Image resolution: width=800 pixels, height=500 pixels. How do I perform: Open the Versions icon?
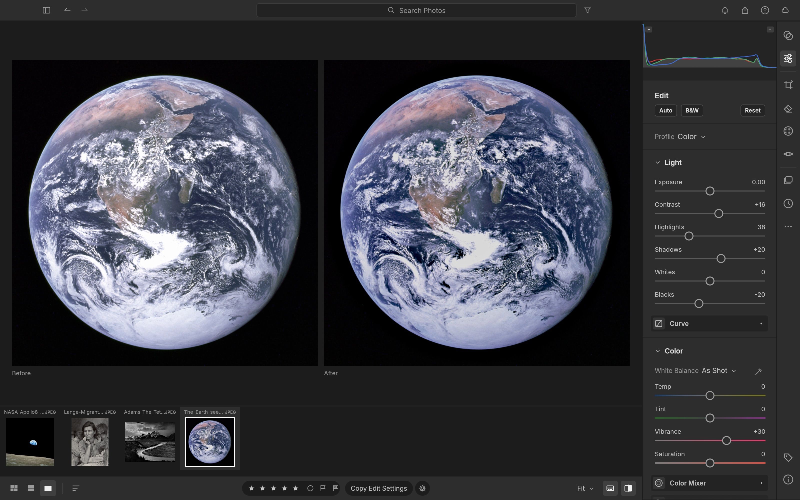(788, 180)
